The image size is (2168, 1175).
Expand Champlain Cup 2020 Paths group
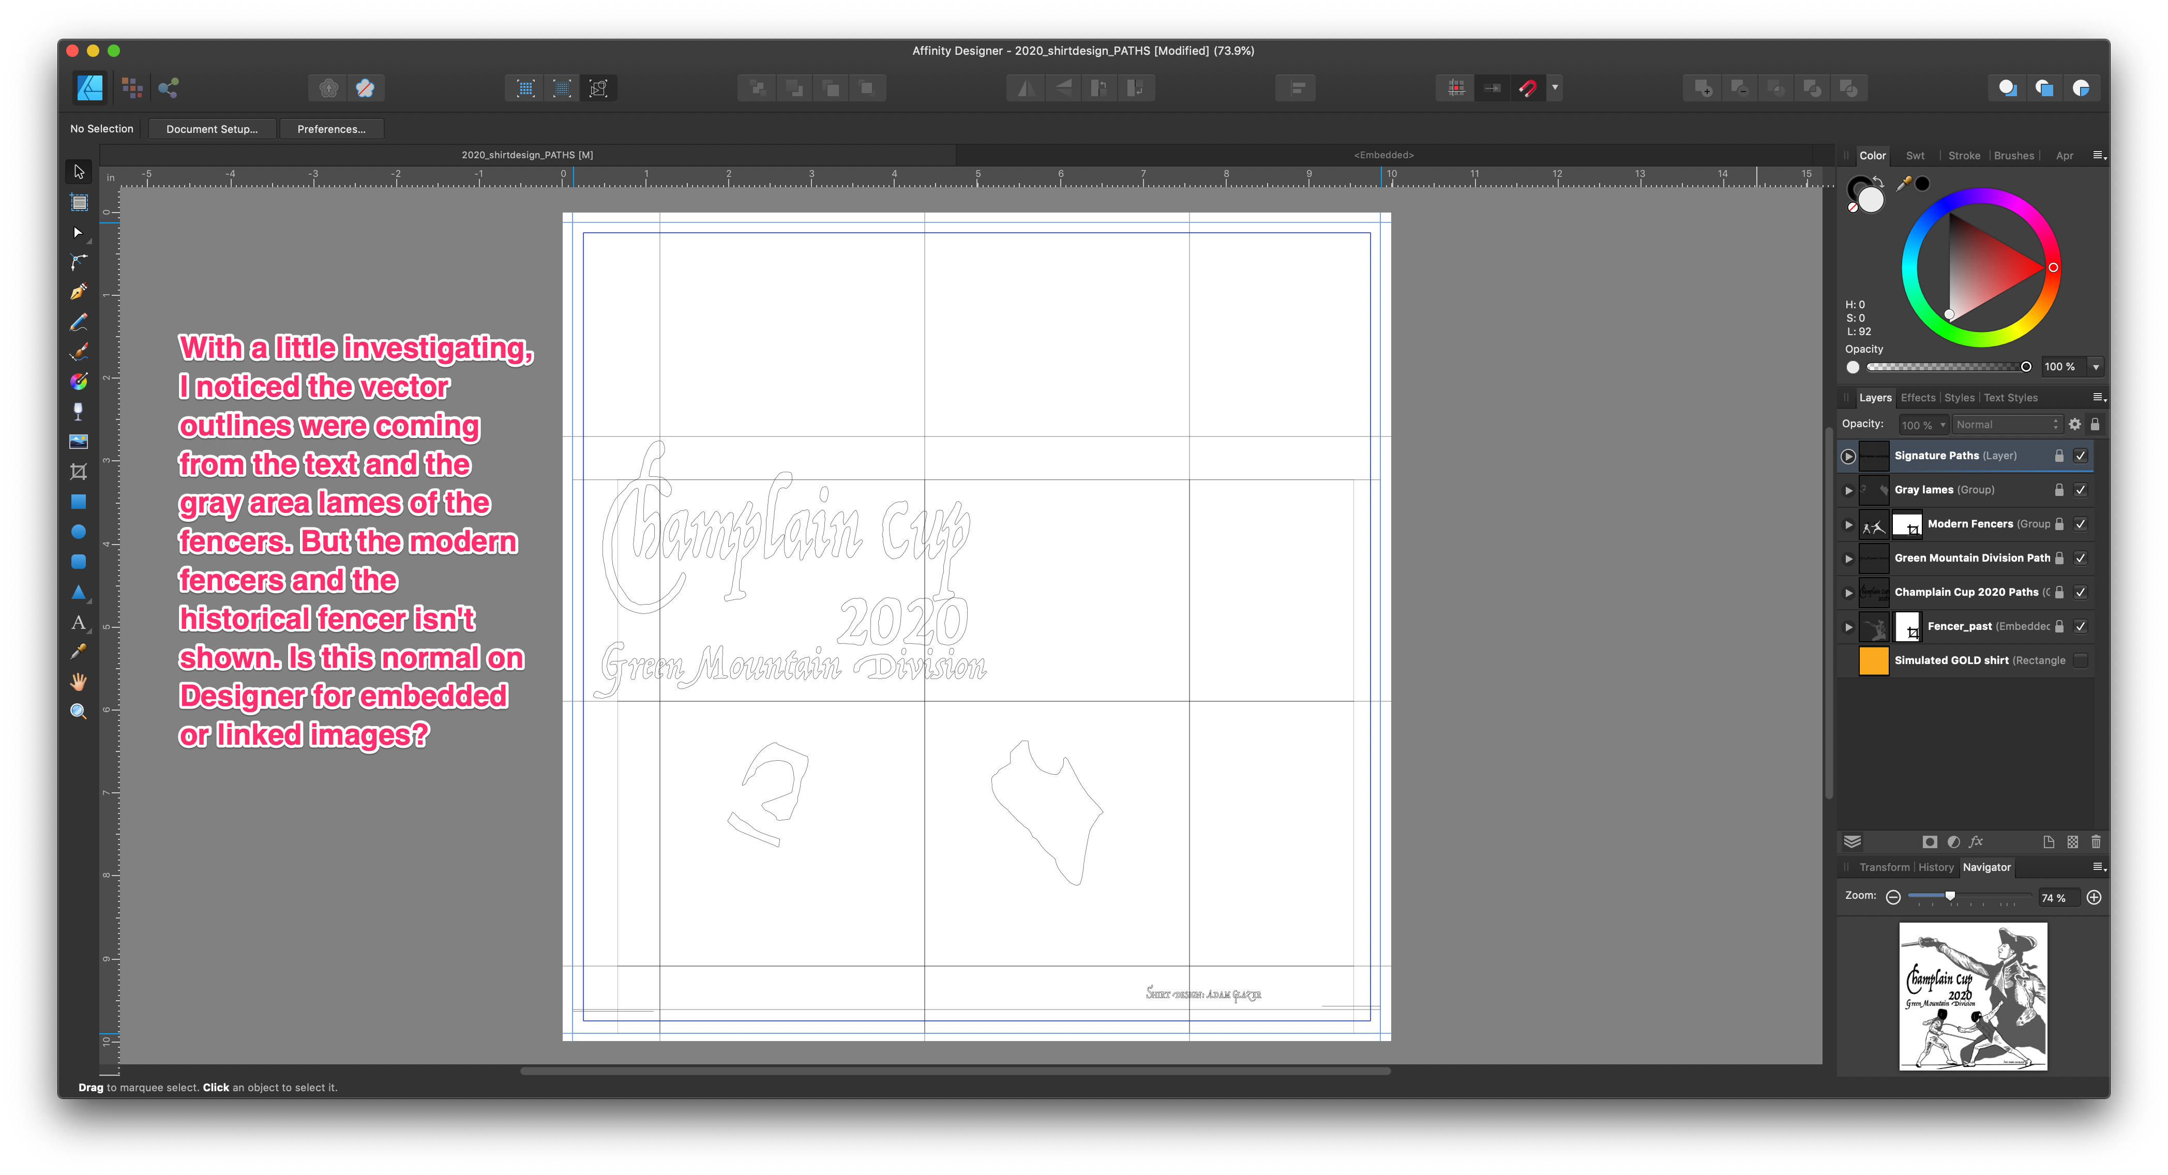[1848, 593]
